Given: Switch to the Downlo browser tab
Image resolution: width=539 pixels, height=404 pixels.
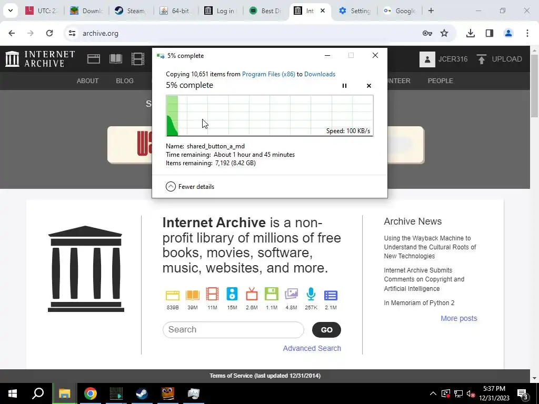Looking at the screenshot, I should (86, 11).
